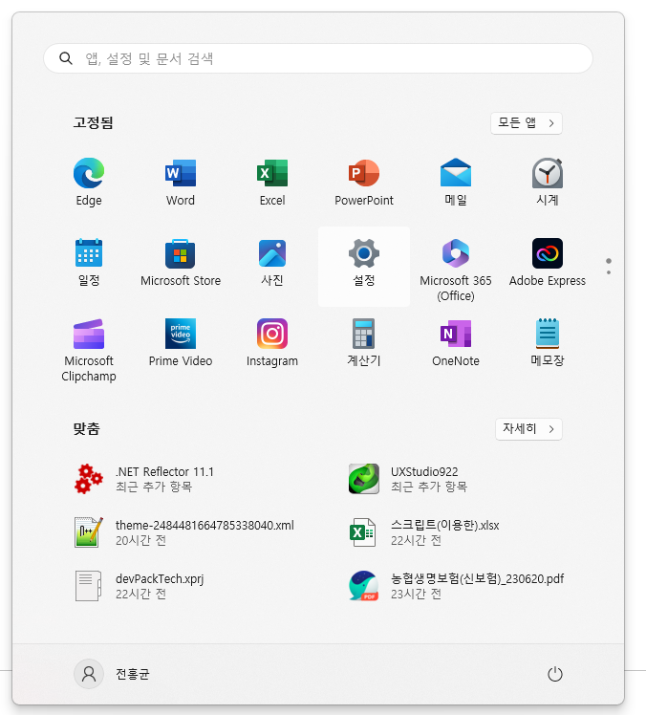Open the Excel pinned app

coord(272,182)
